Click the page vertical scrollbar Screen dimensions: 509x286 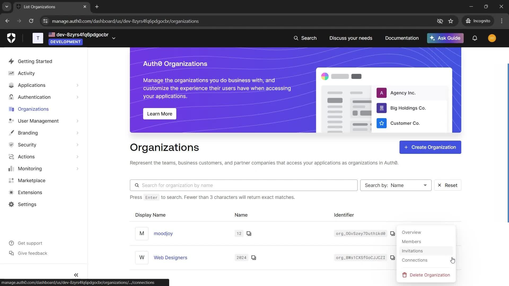point(508,143)
